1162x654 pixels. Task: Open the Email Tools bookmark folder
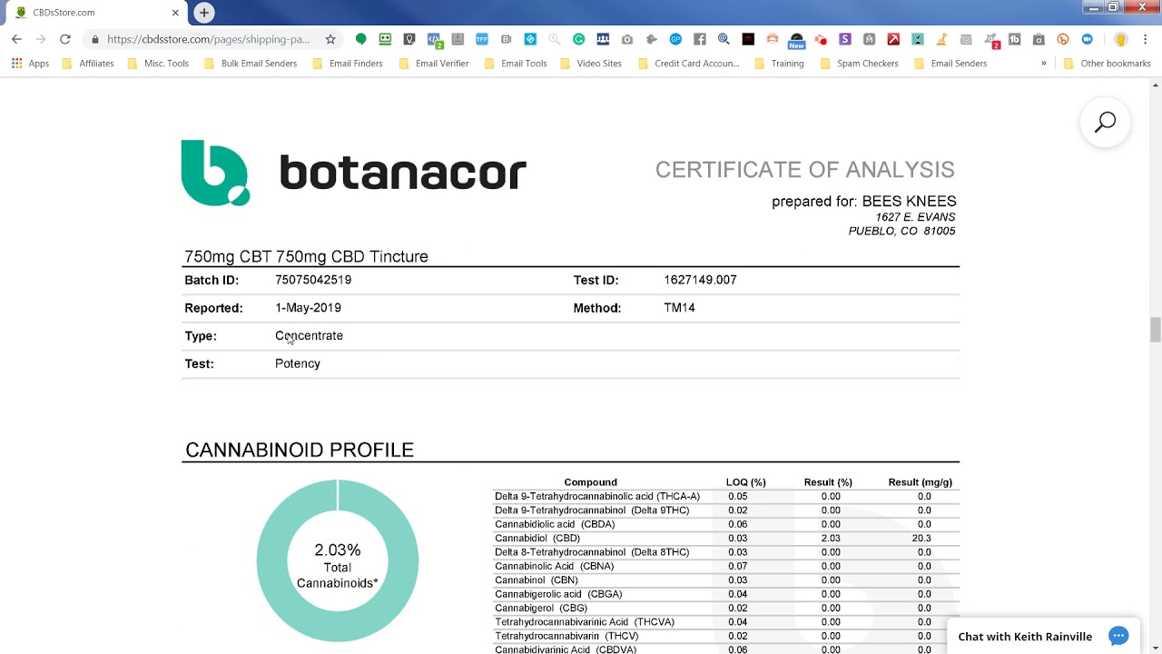point(516,64)
